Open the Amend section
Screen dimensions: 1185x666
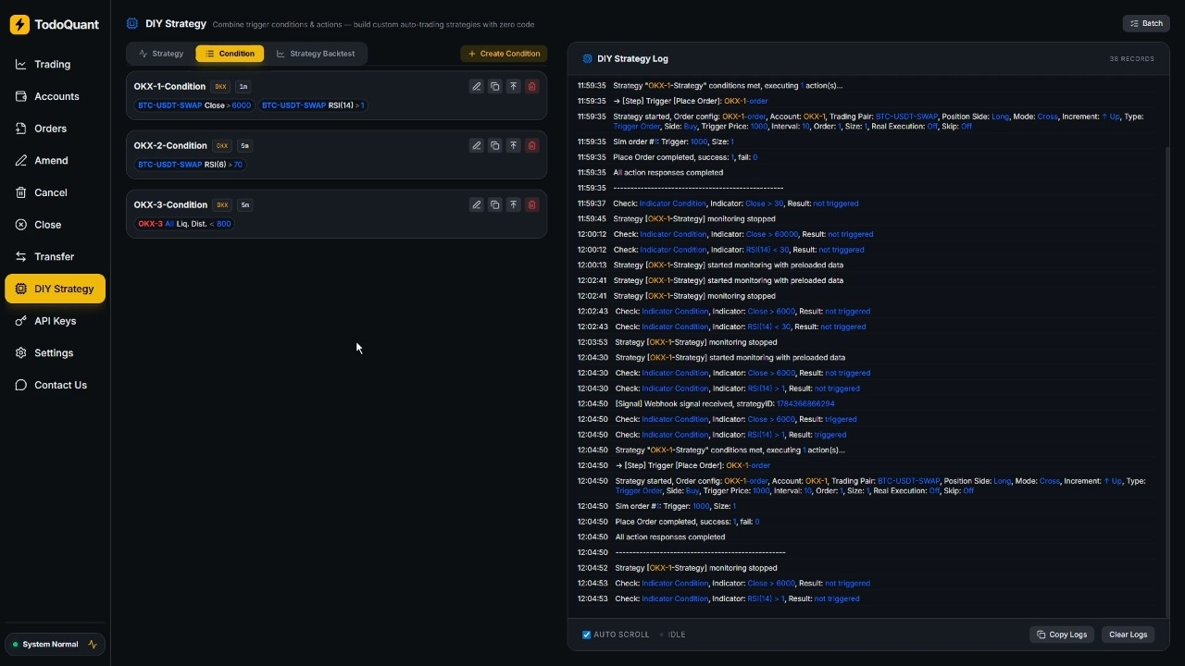[55, 161]
